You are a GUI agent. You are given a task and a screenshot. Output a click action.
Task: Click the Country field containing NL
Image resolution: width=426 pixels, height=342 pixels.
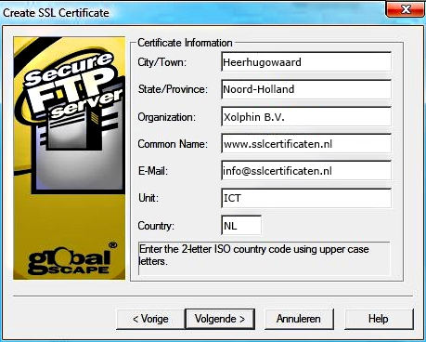(x=241, y=225)
